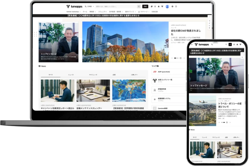Select the ニュース tab on the laptop
This screenshot has height=166, width=249.
[x=71, y=75]
